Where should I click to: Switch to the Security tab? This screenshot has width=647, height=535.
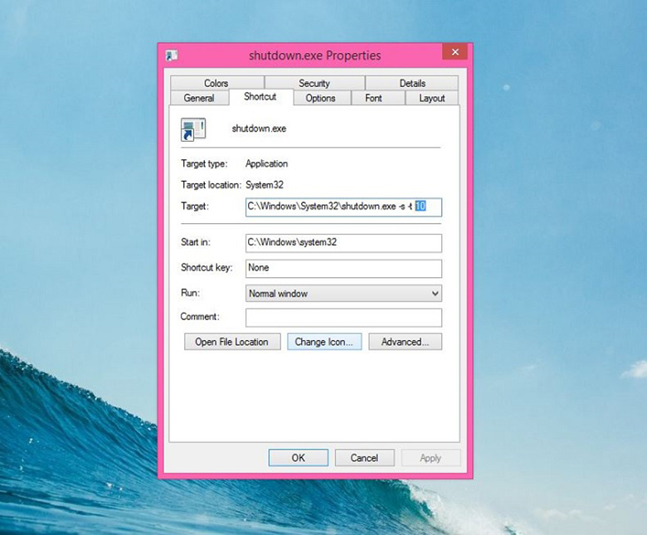(314, 83)
